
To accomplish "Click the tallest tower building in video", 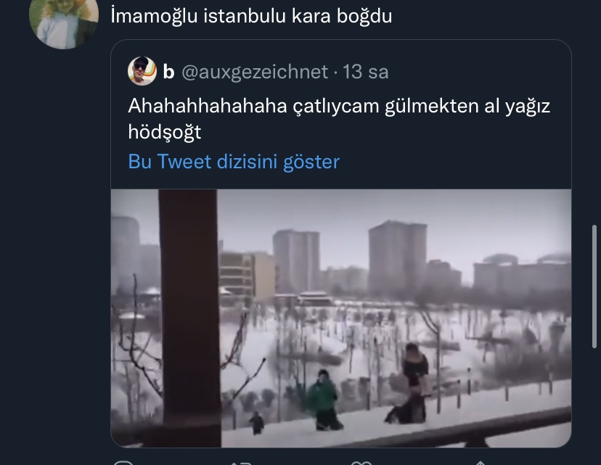I will [x=398, y=258].
